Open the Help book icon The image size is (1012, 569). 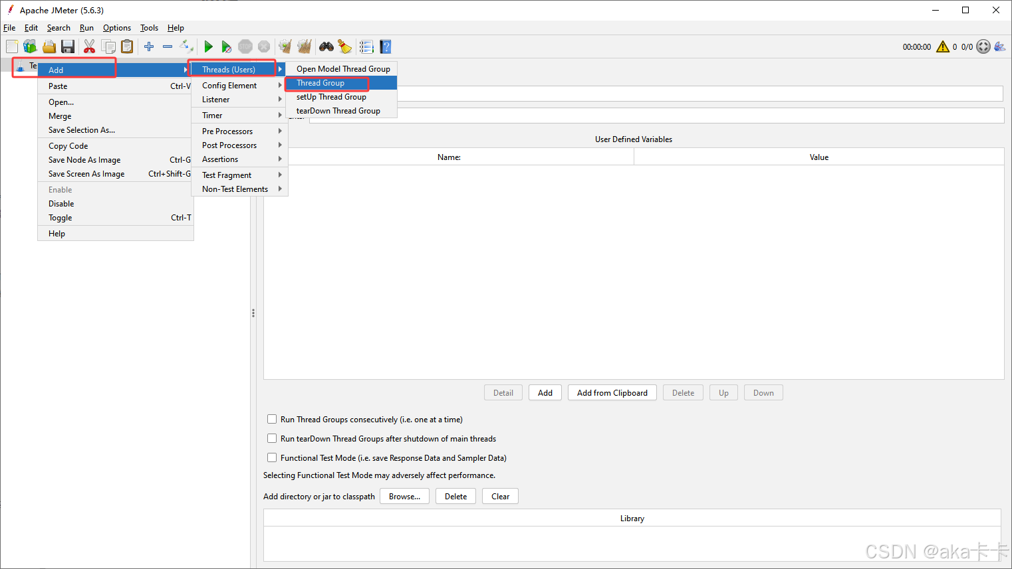386,46
